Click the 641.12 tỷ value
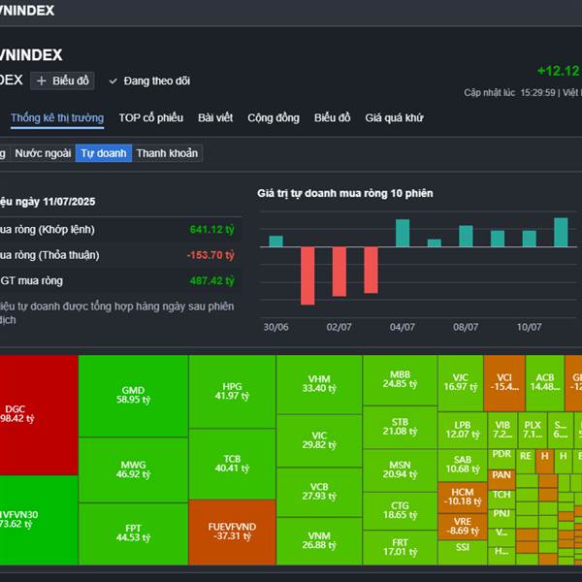 tap(211, 229)
